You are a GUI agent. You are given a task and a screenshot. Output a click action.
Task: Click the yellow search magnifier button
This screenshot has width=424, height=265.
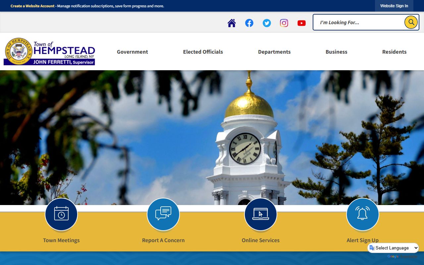tap(411, 23)
